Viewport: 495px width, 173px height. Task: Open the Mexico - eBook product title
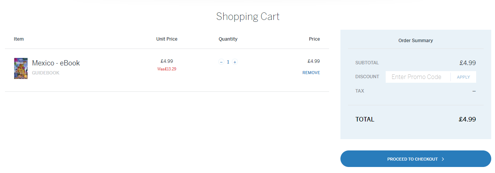coord(56,63)
